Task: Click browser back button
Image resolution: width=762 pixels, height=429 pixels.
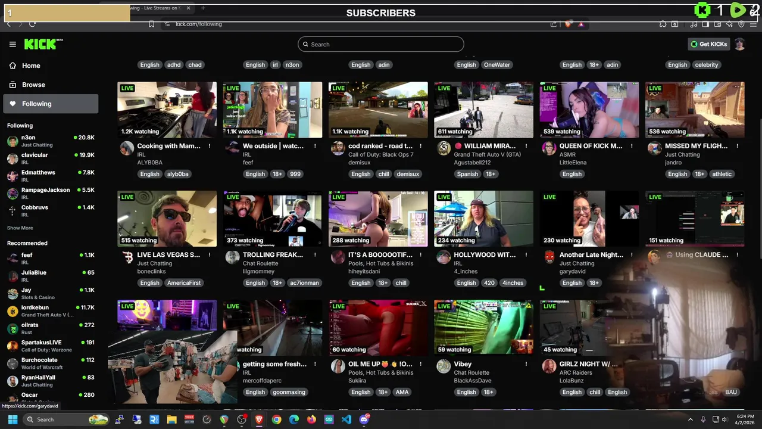Action: (8, 24)
